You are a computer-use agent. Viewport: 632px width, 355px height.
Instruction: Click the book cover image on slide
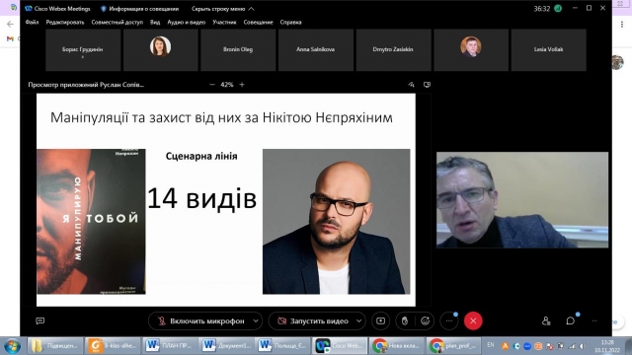tap(91, 221)
